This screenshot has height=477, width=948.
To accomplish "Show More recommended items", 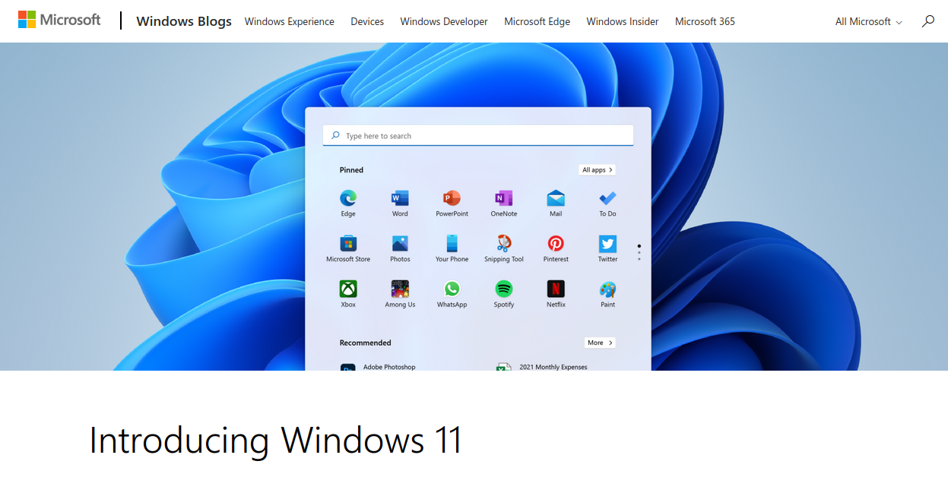I will pyautogui.click(x=599, y=342).
